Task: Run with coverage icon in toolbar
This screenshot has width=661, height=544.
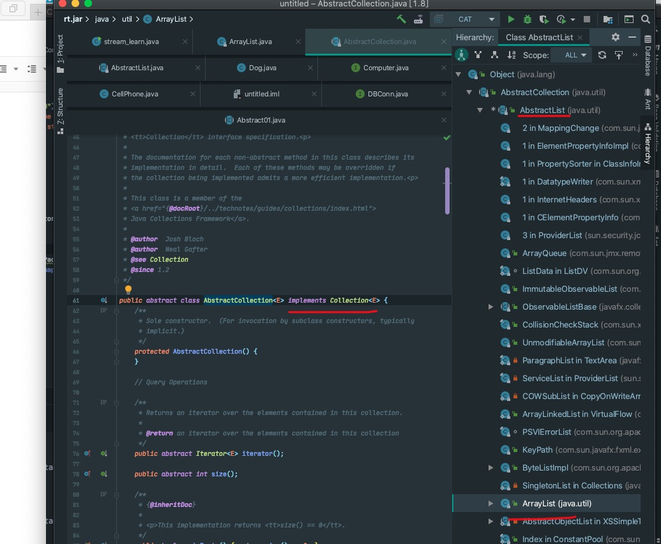Action: (543, 19)
